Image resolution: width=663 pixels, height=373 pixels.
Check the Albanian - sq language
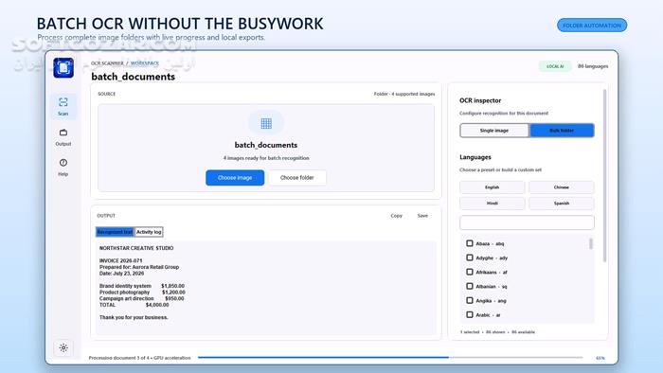point(470,287)
